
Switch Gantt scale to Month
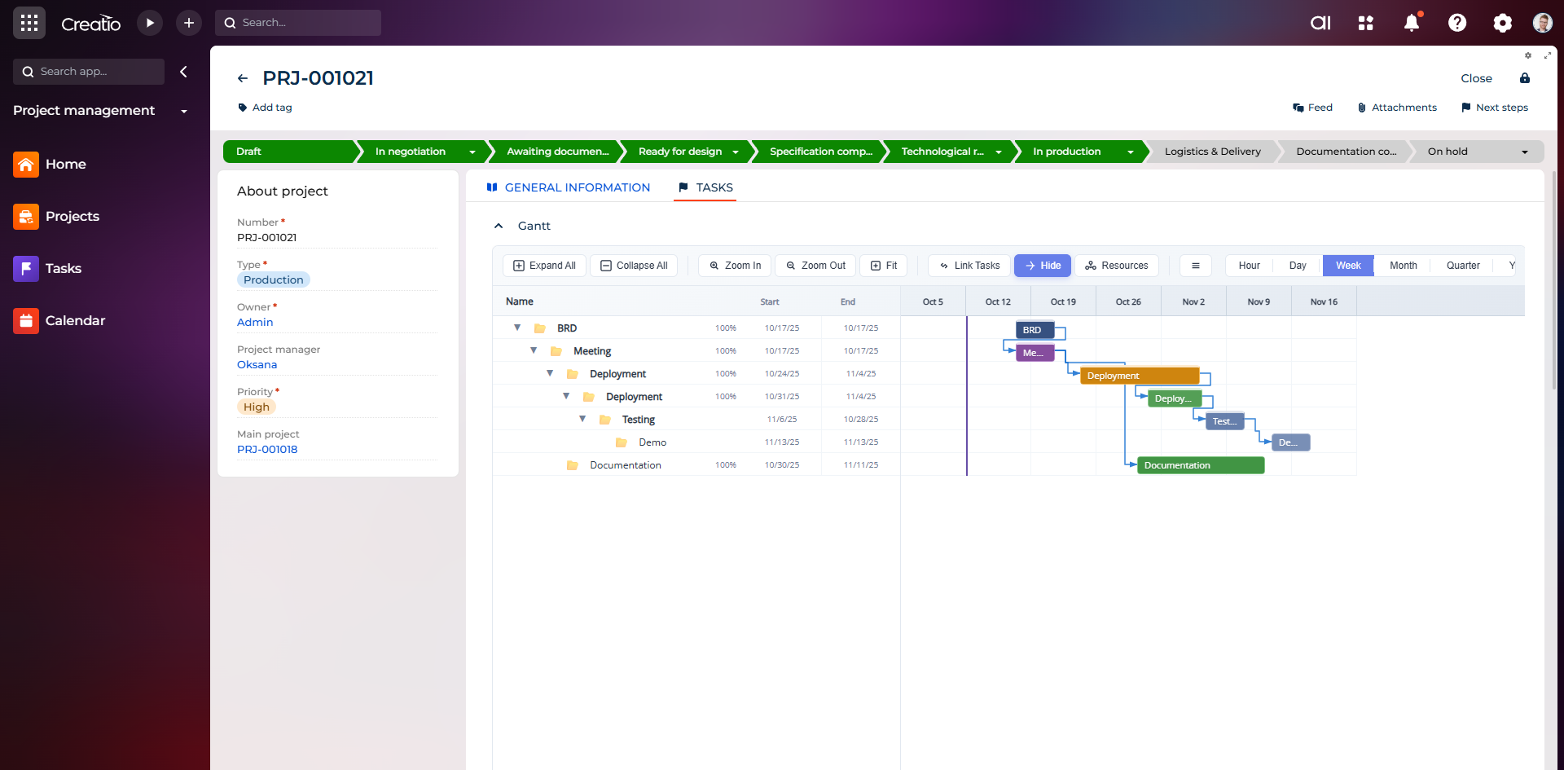point(1403,266)
